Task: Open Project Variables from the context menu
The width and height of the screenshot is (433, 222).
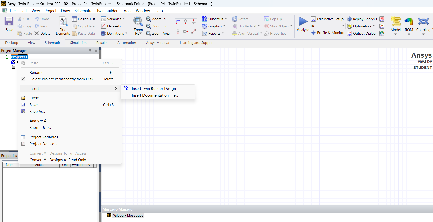Action: (x=70, y=137)
